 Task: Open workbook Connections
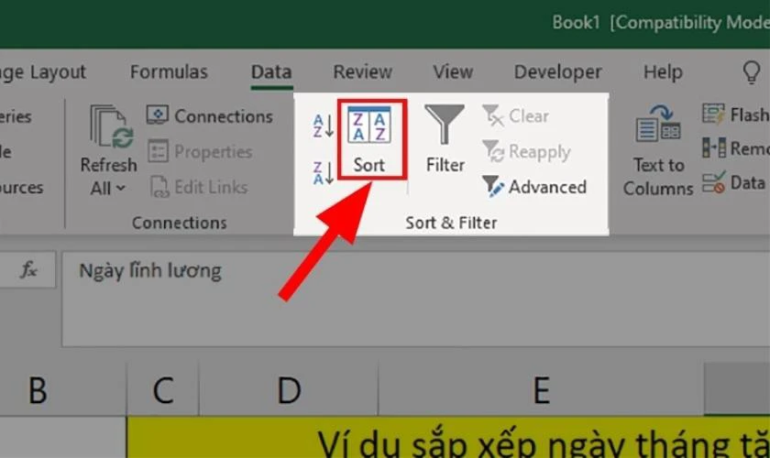point(210,116)
